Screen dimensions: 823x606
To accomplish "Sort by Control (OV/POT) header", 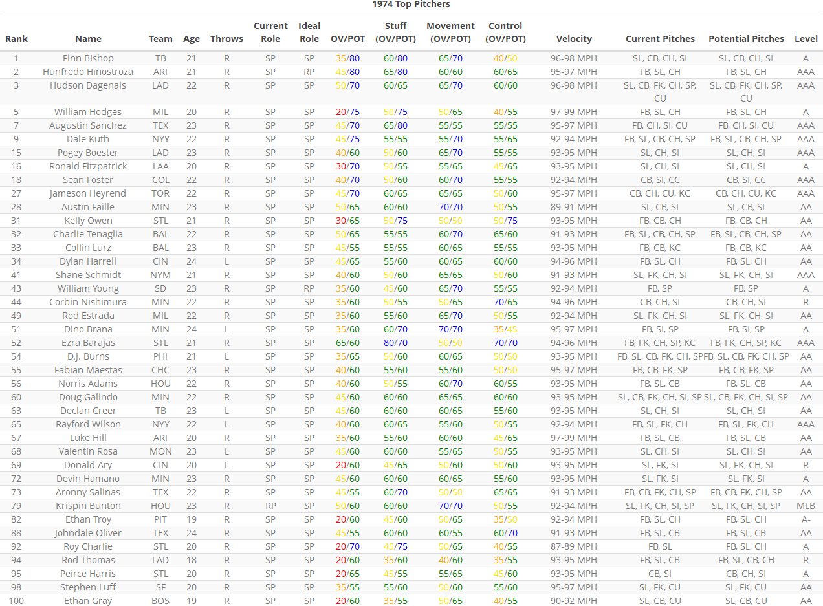I will (505, 32).
